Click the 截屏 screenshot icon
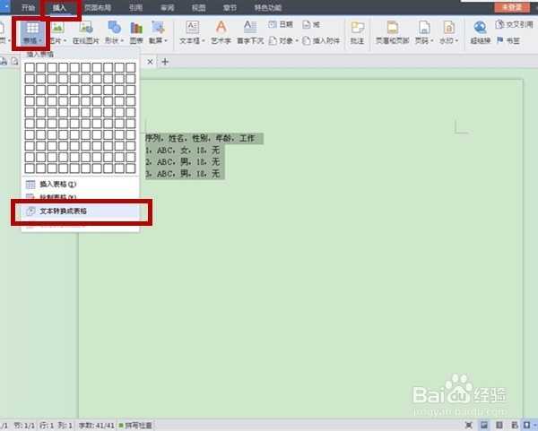538x431 pixels. 158,28
